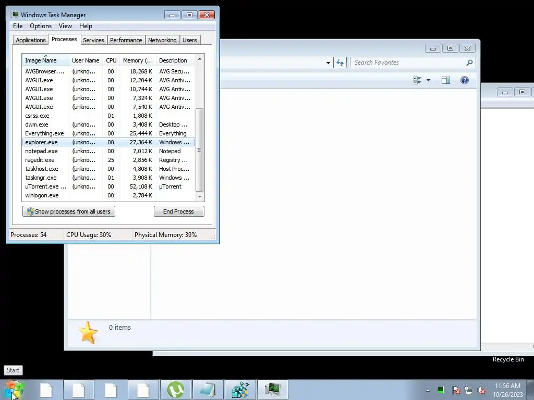
Task: Select uTorrent.exe process
Action: (x=108, y=186)
